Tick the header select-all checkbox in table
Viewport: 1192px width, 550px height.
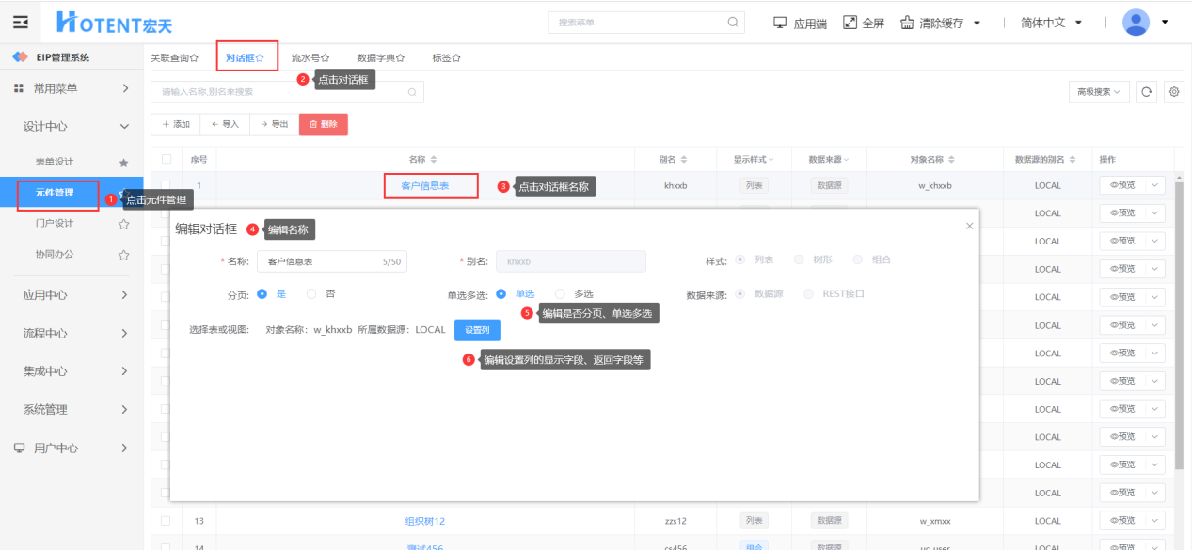point(167,160)
